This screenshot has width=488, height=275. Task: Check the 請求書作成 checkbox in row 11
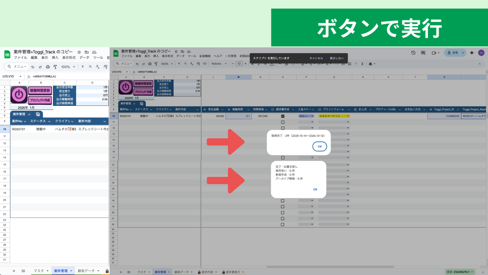point(283,122)
